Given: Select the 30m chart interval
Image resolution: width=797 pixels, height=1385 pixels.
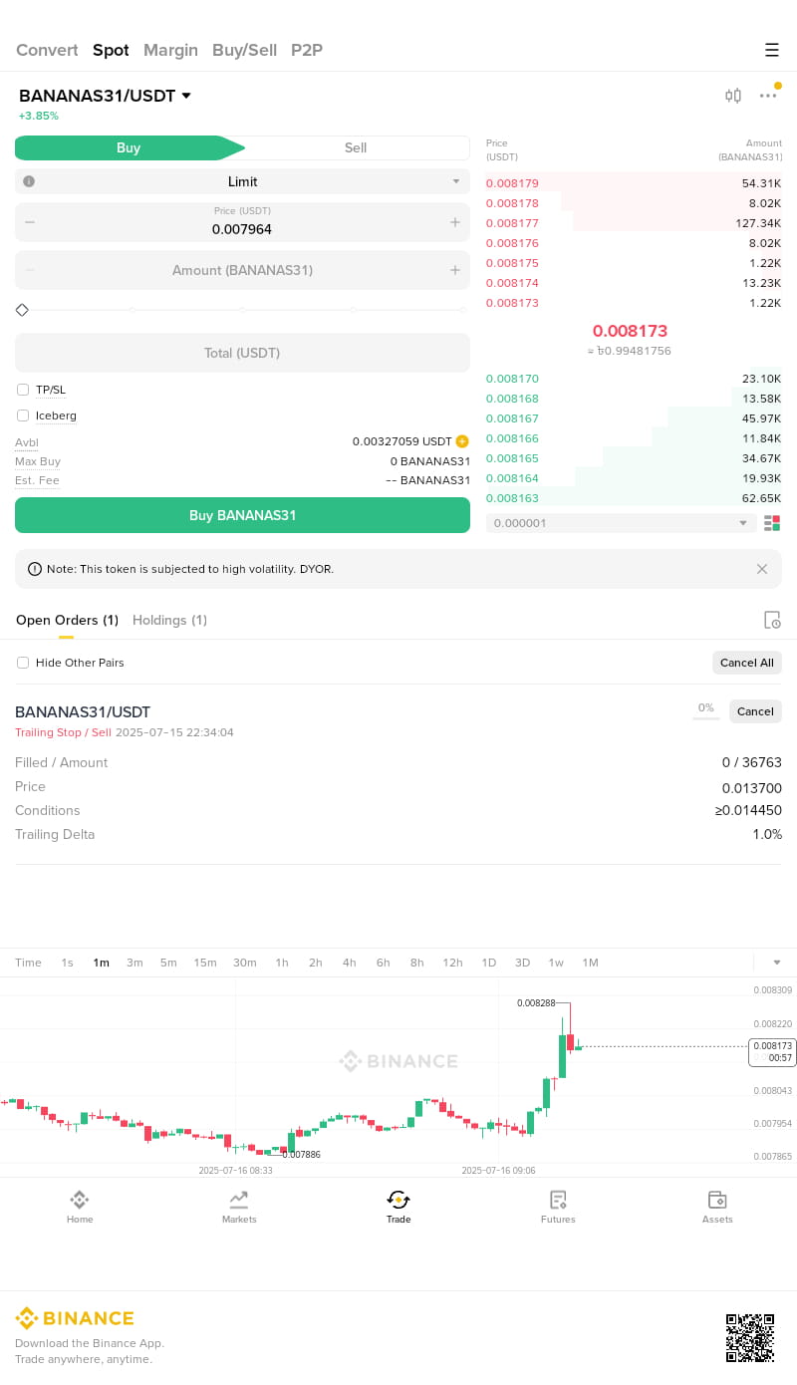Looking at the screenshot, I should (x=245, y=963).
